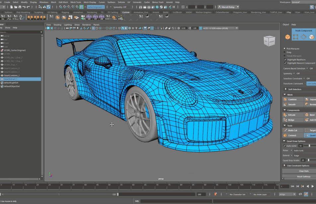Click the Connect tool button
Image resolution: width=316 pixels, height=204 pixels.
coord(293,135)
